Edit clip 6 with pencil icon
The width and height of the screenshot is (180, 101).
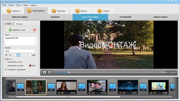[x=154, y=93]
